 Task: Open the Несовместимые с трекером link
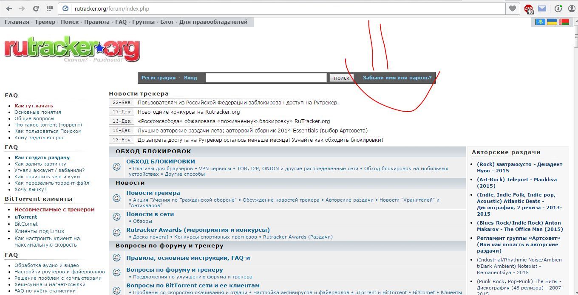point(54,210)
